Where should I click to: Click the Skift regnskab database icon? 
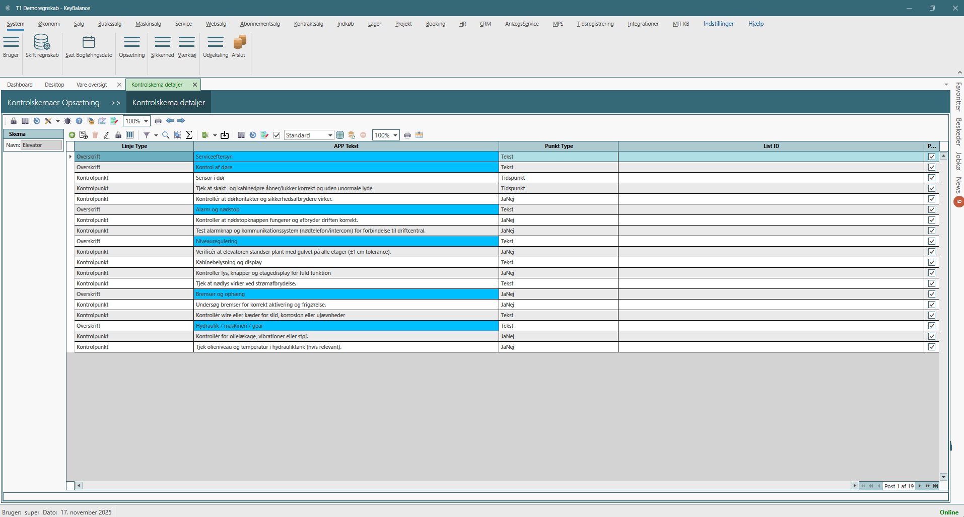tap(42, 42)
